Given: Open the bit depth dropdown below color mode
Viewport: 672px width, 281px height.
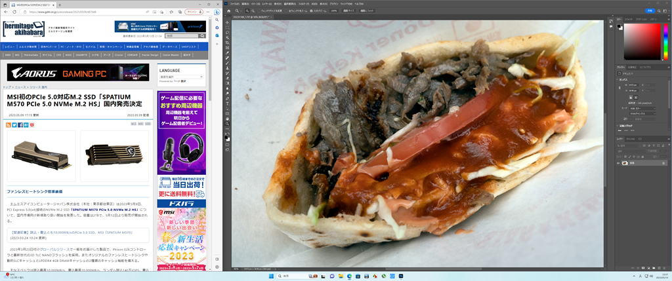Looking at the screenshot, I should point(642,114).
